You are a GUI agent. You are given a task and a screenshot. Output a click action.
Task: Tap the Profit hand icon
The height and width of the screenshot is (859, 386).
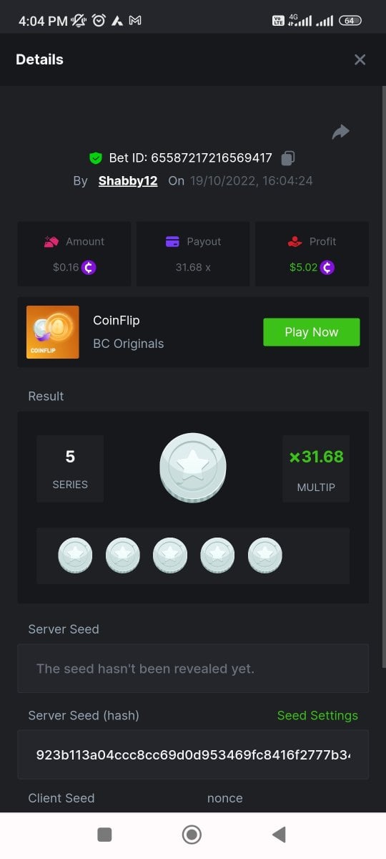click(x=295, y=242)
